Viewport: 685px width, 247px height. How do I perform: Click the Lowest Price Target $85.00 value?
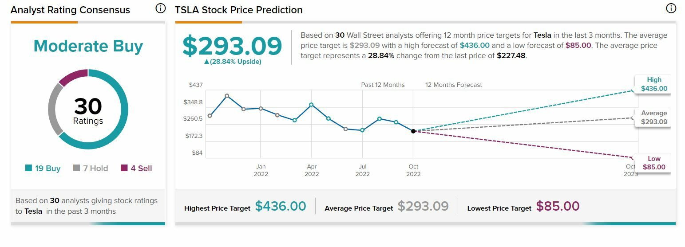[x=558, y=207]
